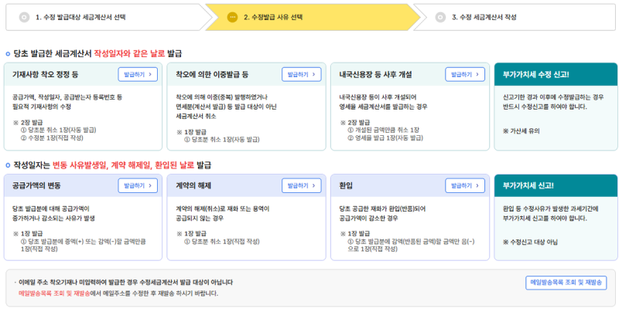619x312 pixels.
Task: Click the 작성일자와 같은 날로 red heading text
Action: (129, 54)
